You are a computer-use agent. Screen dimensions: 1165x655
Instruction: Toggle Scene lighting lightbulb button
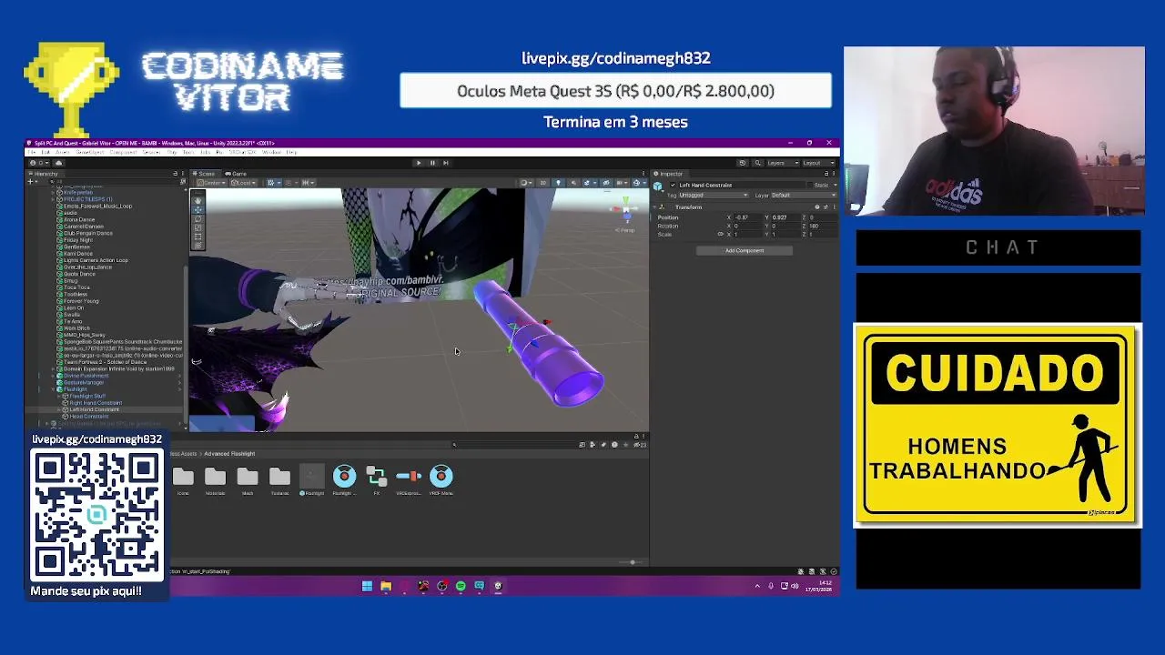tap(559, 183)
